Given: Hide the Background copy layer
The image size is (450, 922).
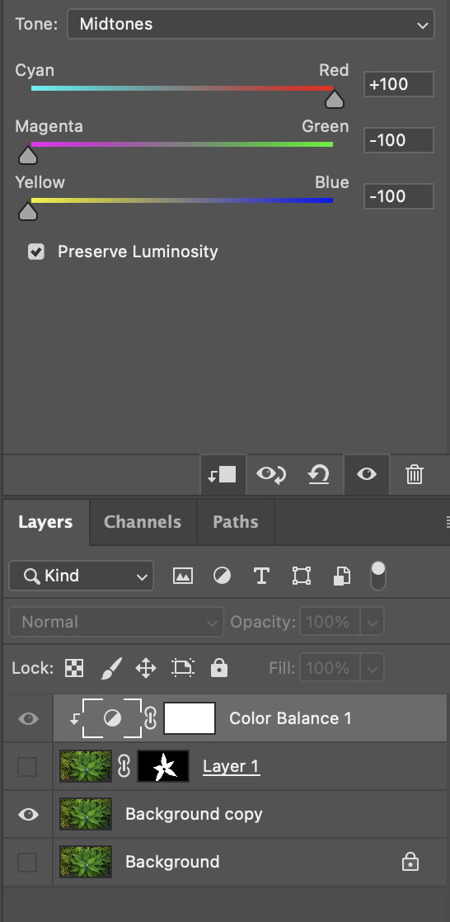Looking at the screenshot, I should point(28,815).
